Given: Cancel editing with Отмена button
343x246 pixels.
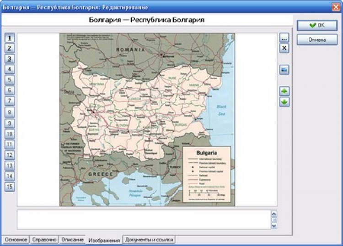Looking at the screenshot, I should point(317,40).
